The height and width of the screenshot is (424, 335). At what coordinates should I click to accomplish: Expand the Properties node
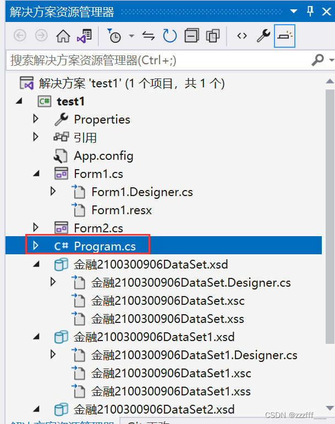click(x=35, y=119)
